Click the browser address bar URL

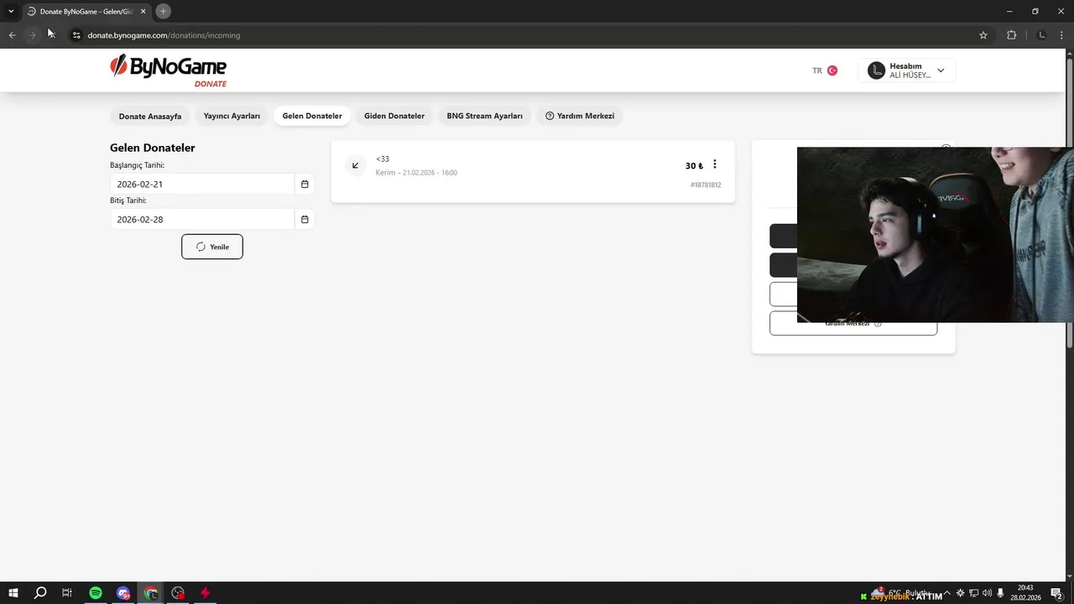pos(164,35)
